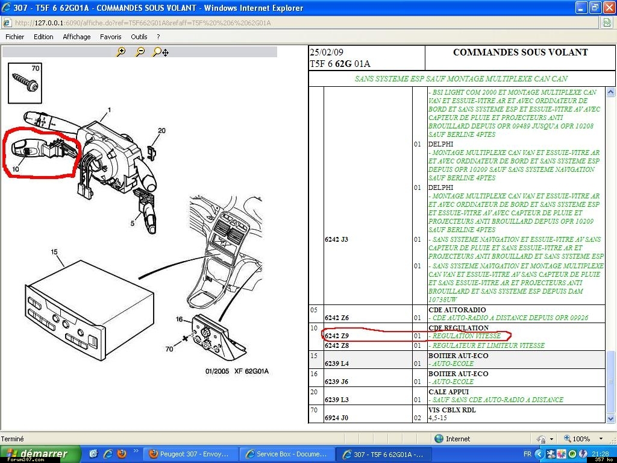Click the démarrer Start button
The image size is (617, 463).
click(40, 454)
